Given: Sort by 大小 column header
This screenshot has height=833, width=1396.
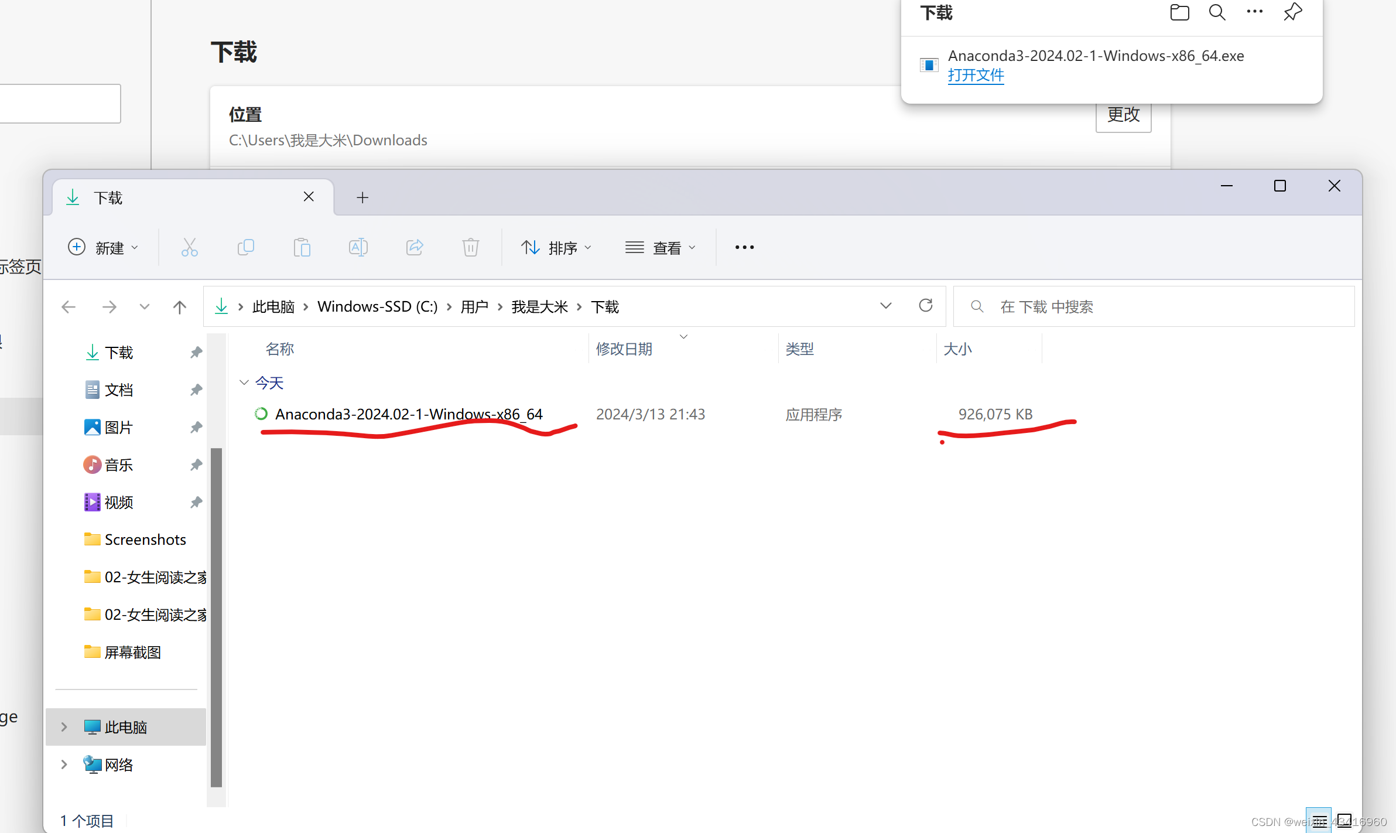Looking at the screenshot, I should (958, 349).
